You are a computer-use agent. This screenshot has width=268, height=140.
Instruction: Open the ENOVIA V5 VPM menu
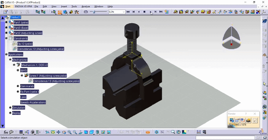point(24,6)
